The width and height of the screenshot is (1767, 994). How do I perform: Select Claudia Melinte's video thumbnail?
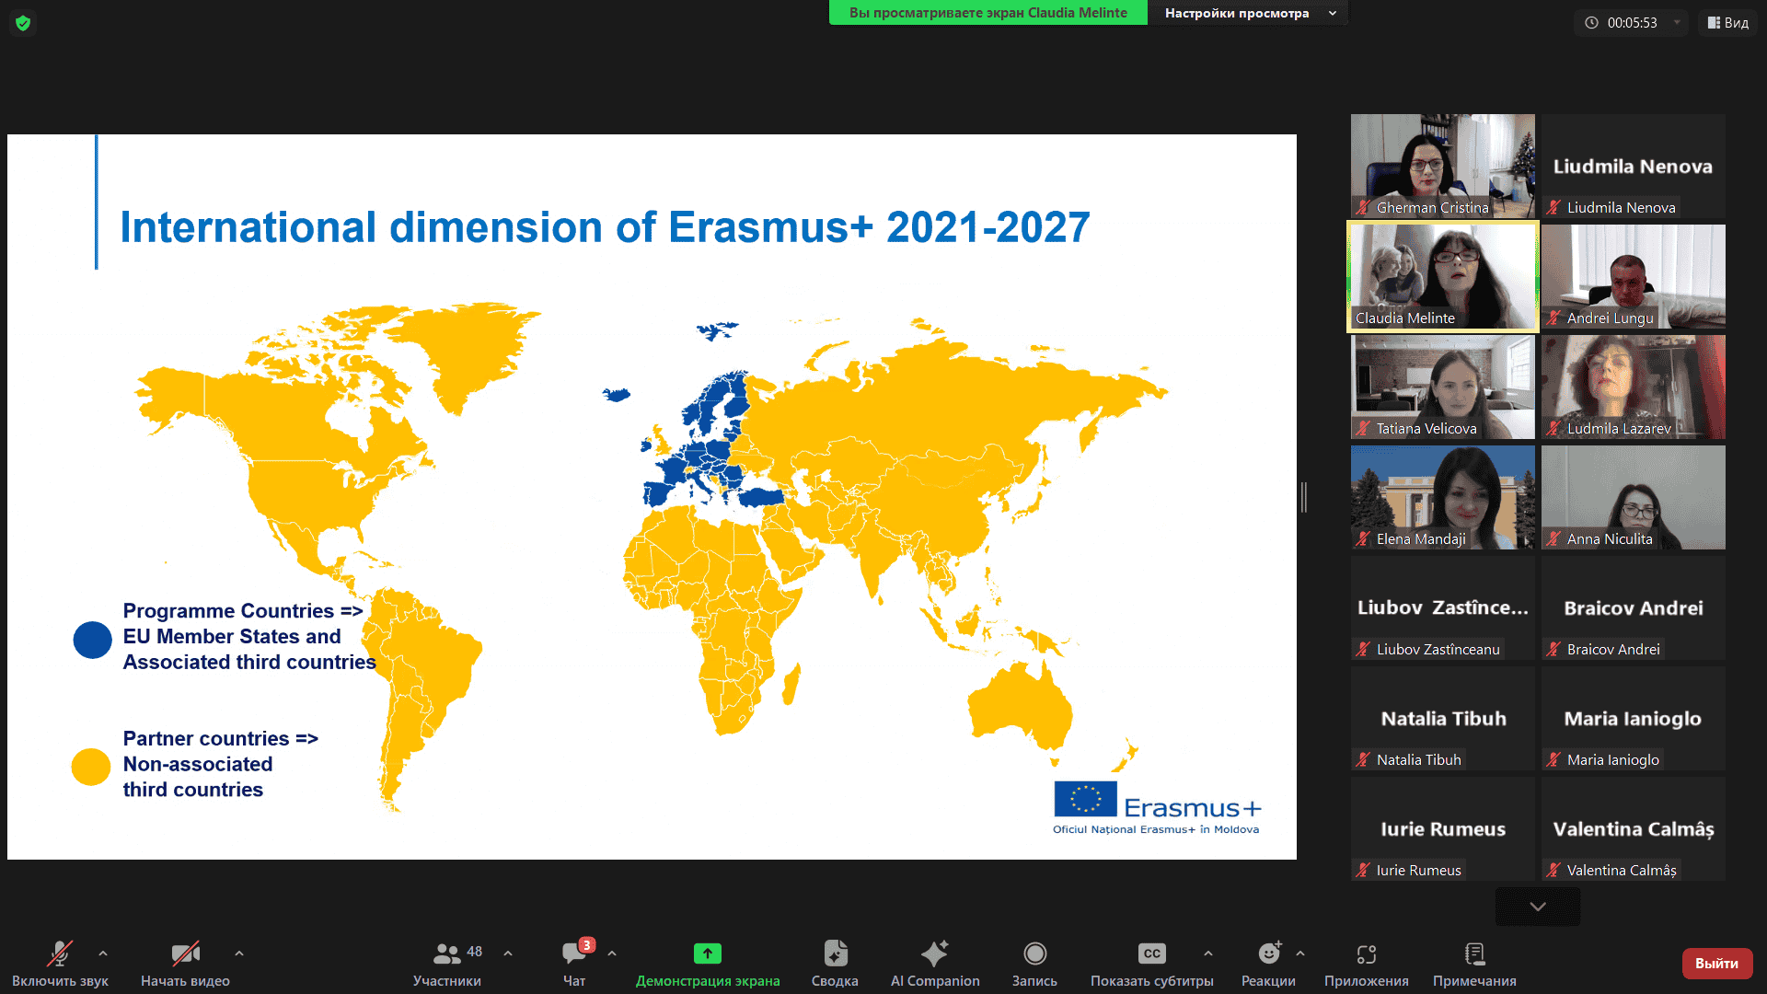click(x=1442, y=276)
